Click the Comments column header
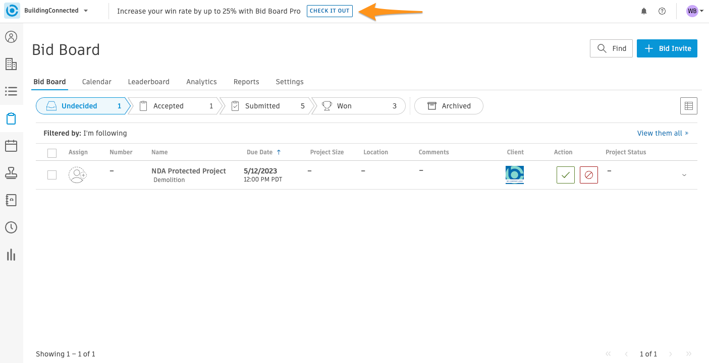 coord(433,152)
